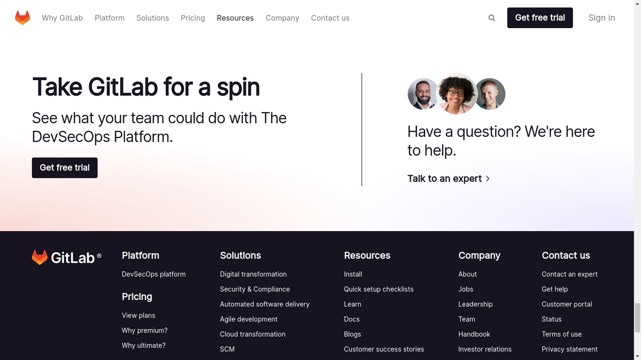
Task: Click the GitLab logo in the footer
Action: click(x=67, y=257)
